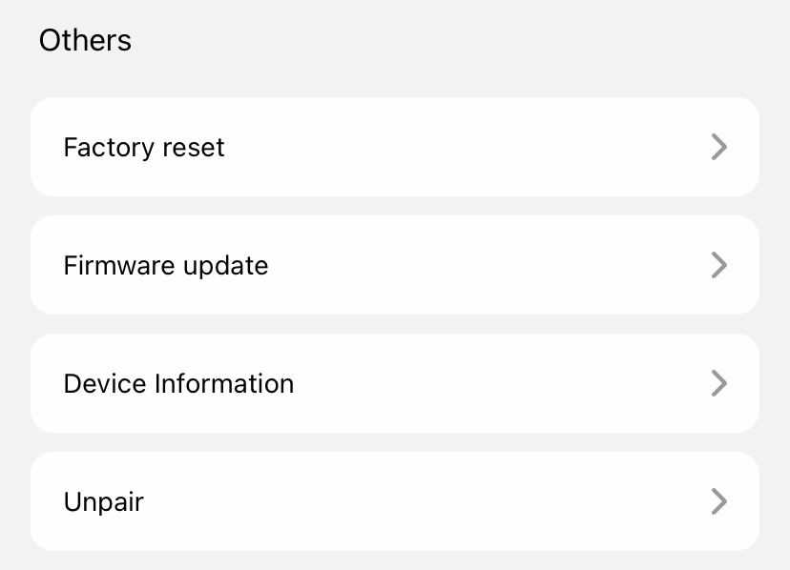This screenshot has height=570, width=790.
Task: Tap the Device Information text label
Action: [x=178, y=384]
